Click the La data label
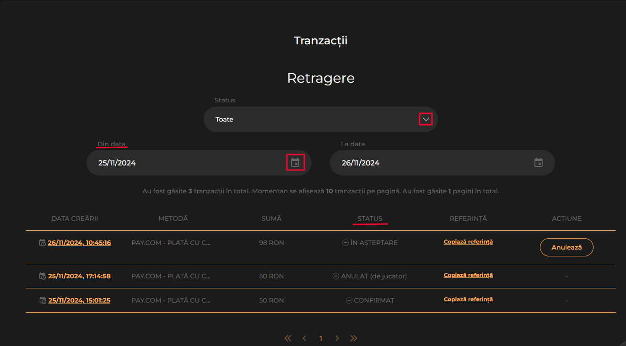Screen dimensions: 626x346 [x=353, y=144]
